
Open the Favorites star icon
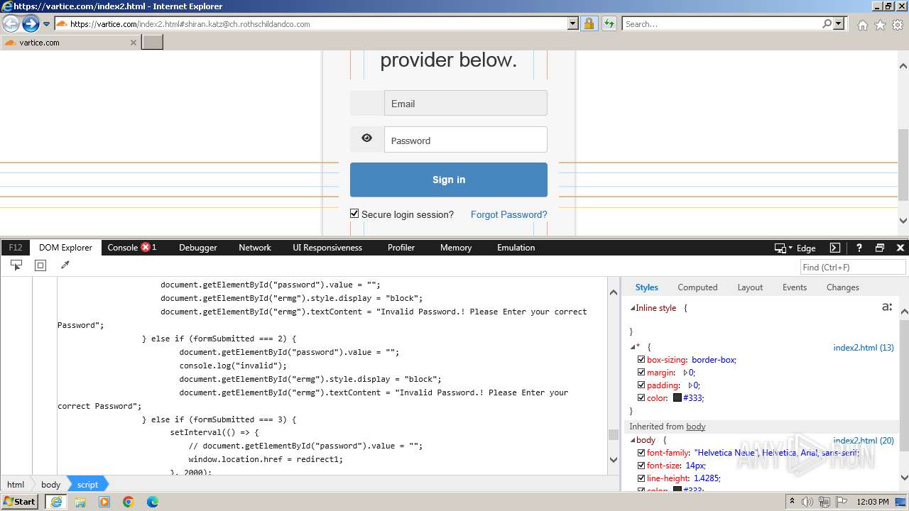pos(880,25)
